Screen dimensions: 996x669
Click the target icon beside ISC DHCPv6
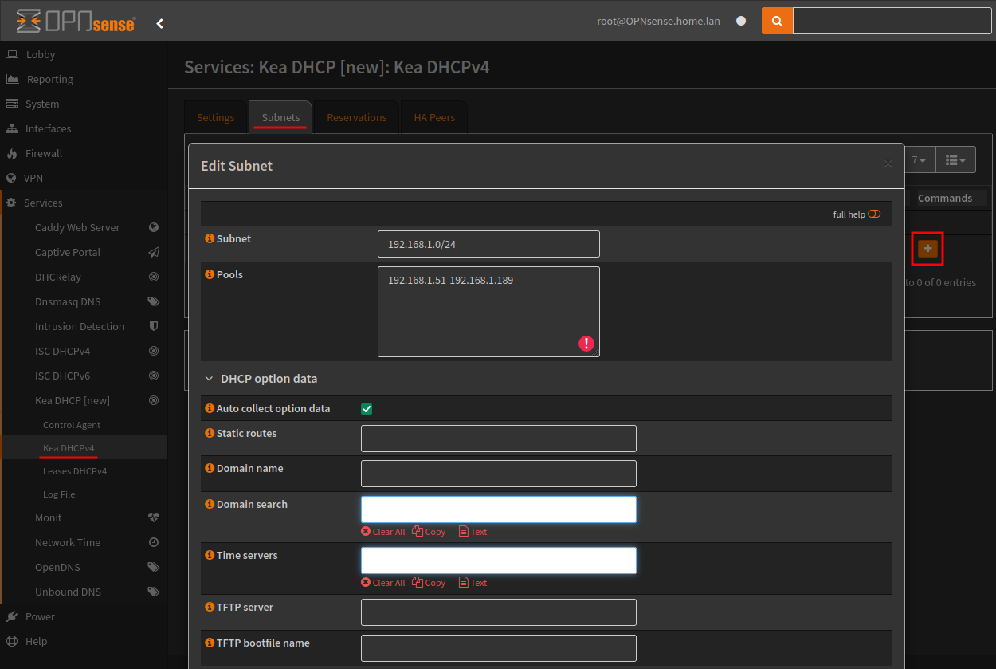[x=154, y=376]
